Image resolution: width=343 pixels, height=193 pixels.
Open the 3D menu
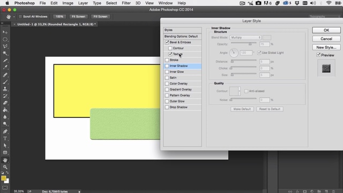click(x=138, y=3)
